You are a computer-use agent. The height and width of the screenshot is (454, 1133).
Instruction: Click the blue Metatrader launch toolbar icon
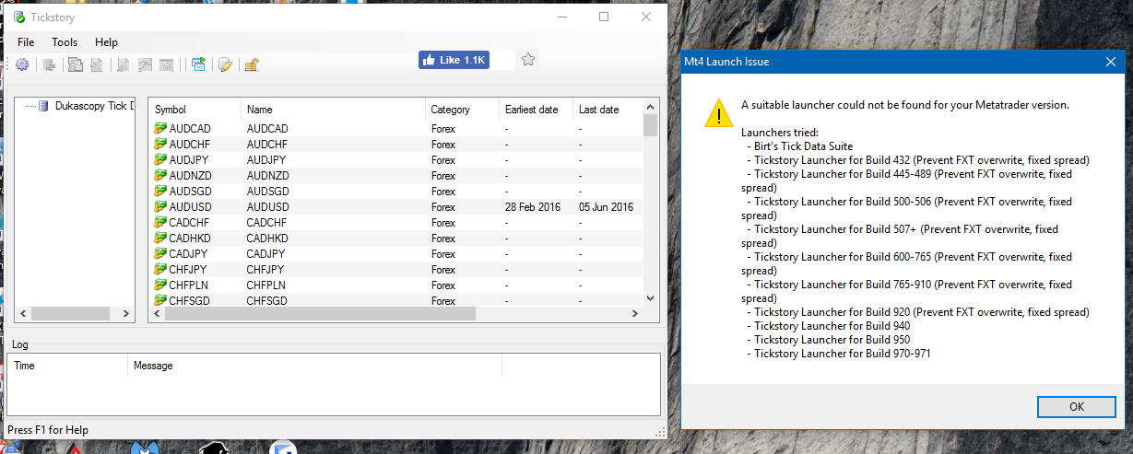tap(198, 64)
